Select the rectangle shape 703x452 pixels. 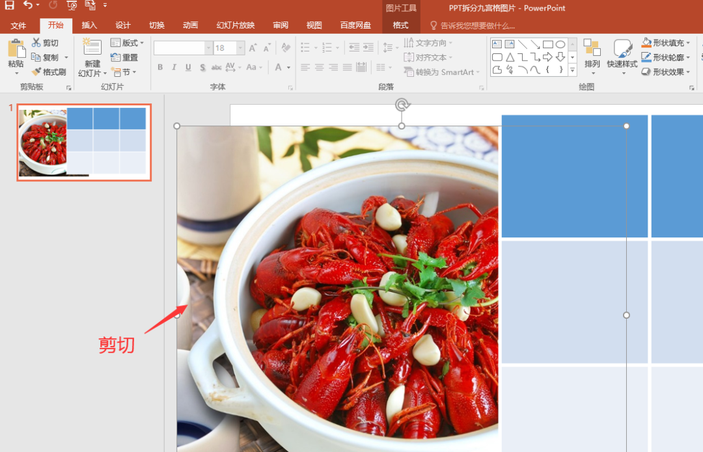(547, 44)
